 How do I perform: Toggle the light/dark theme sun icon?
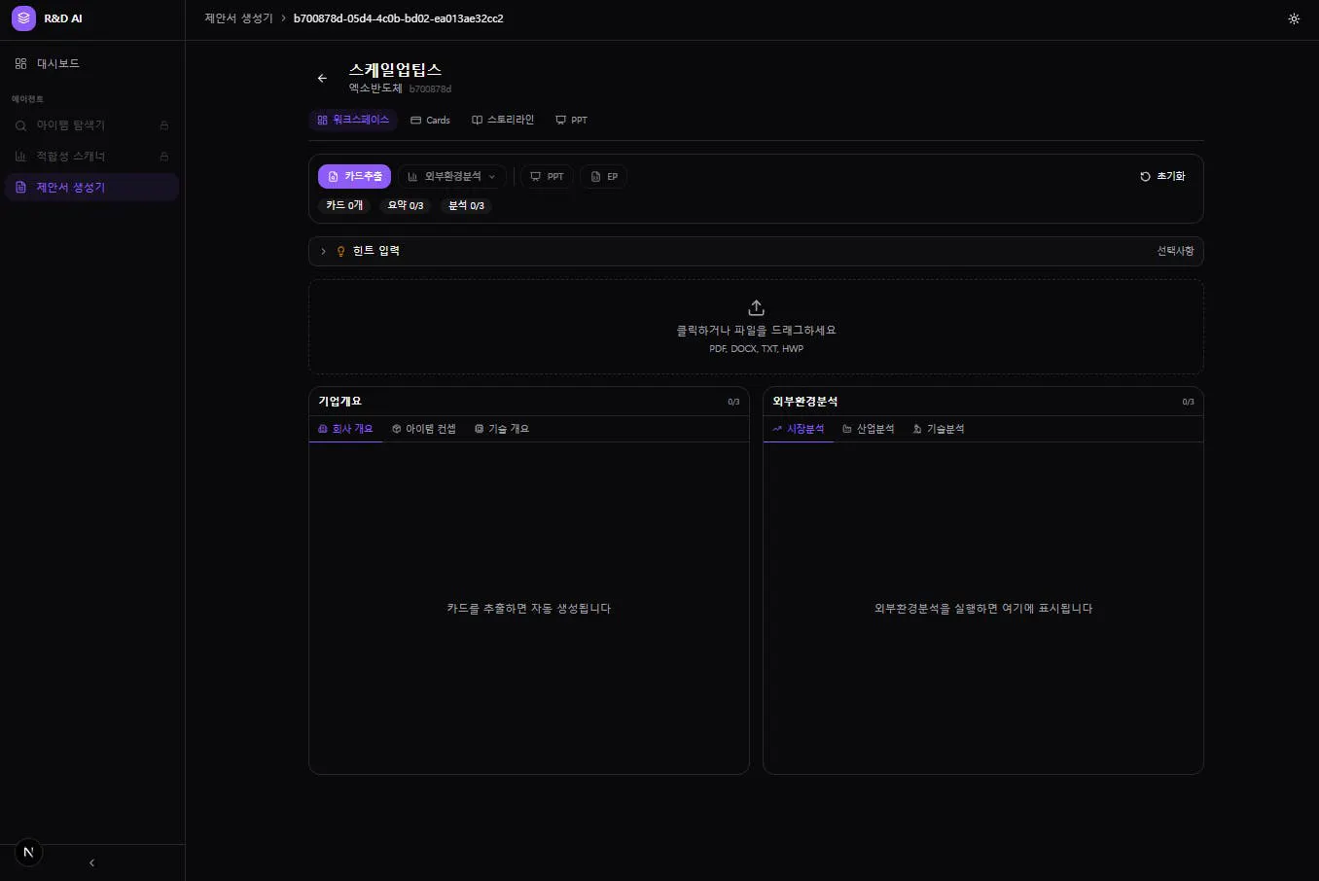click(1294, 18)
